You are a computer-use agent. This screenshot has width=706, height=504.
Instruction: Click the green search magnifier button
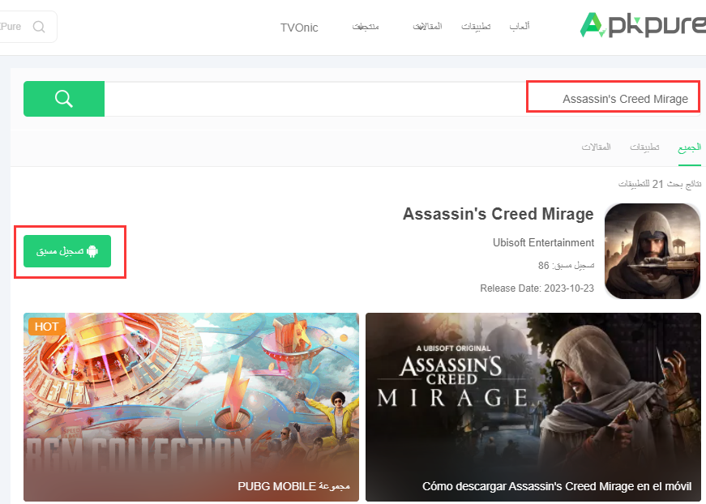coord(64,99)
